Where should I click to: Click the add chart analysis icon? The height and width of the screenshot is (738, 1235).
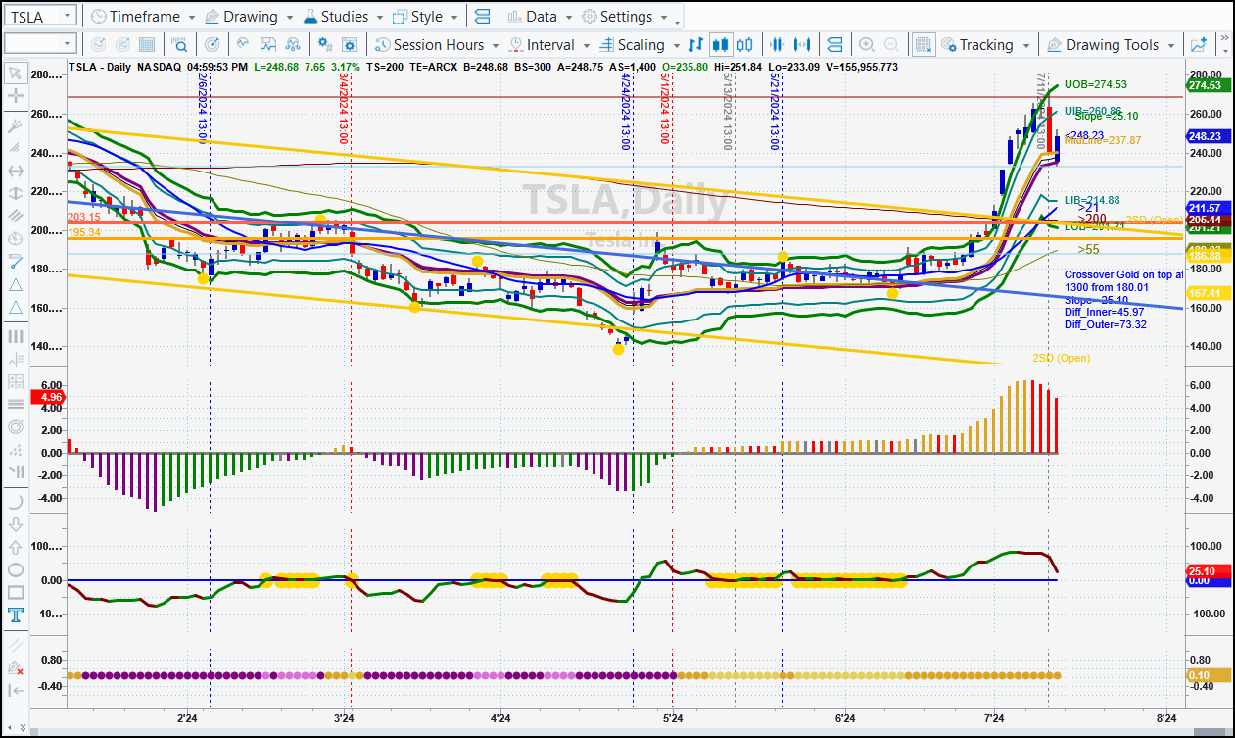click(x=1199, y=45)
